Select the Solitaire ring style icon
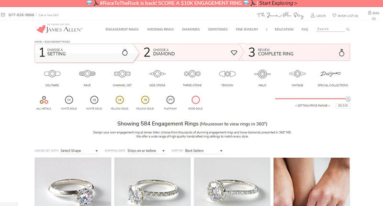 [x=52, y=74]
